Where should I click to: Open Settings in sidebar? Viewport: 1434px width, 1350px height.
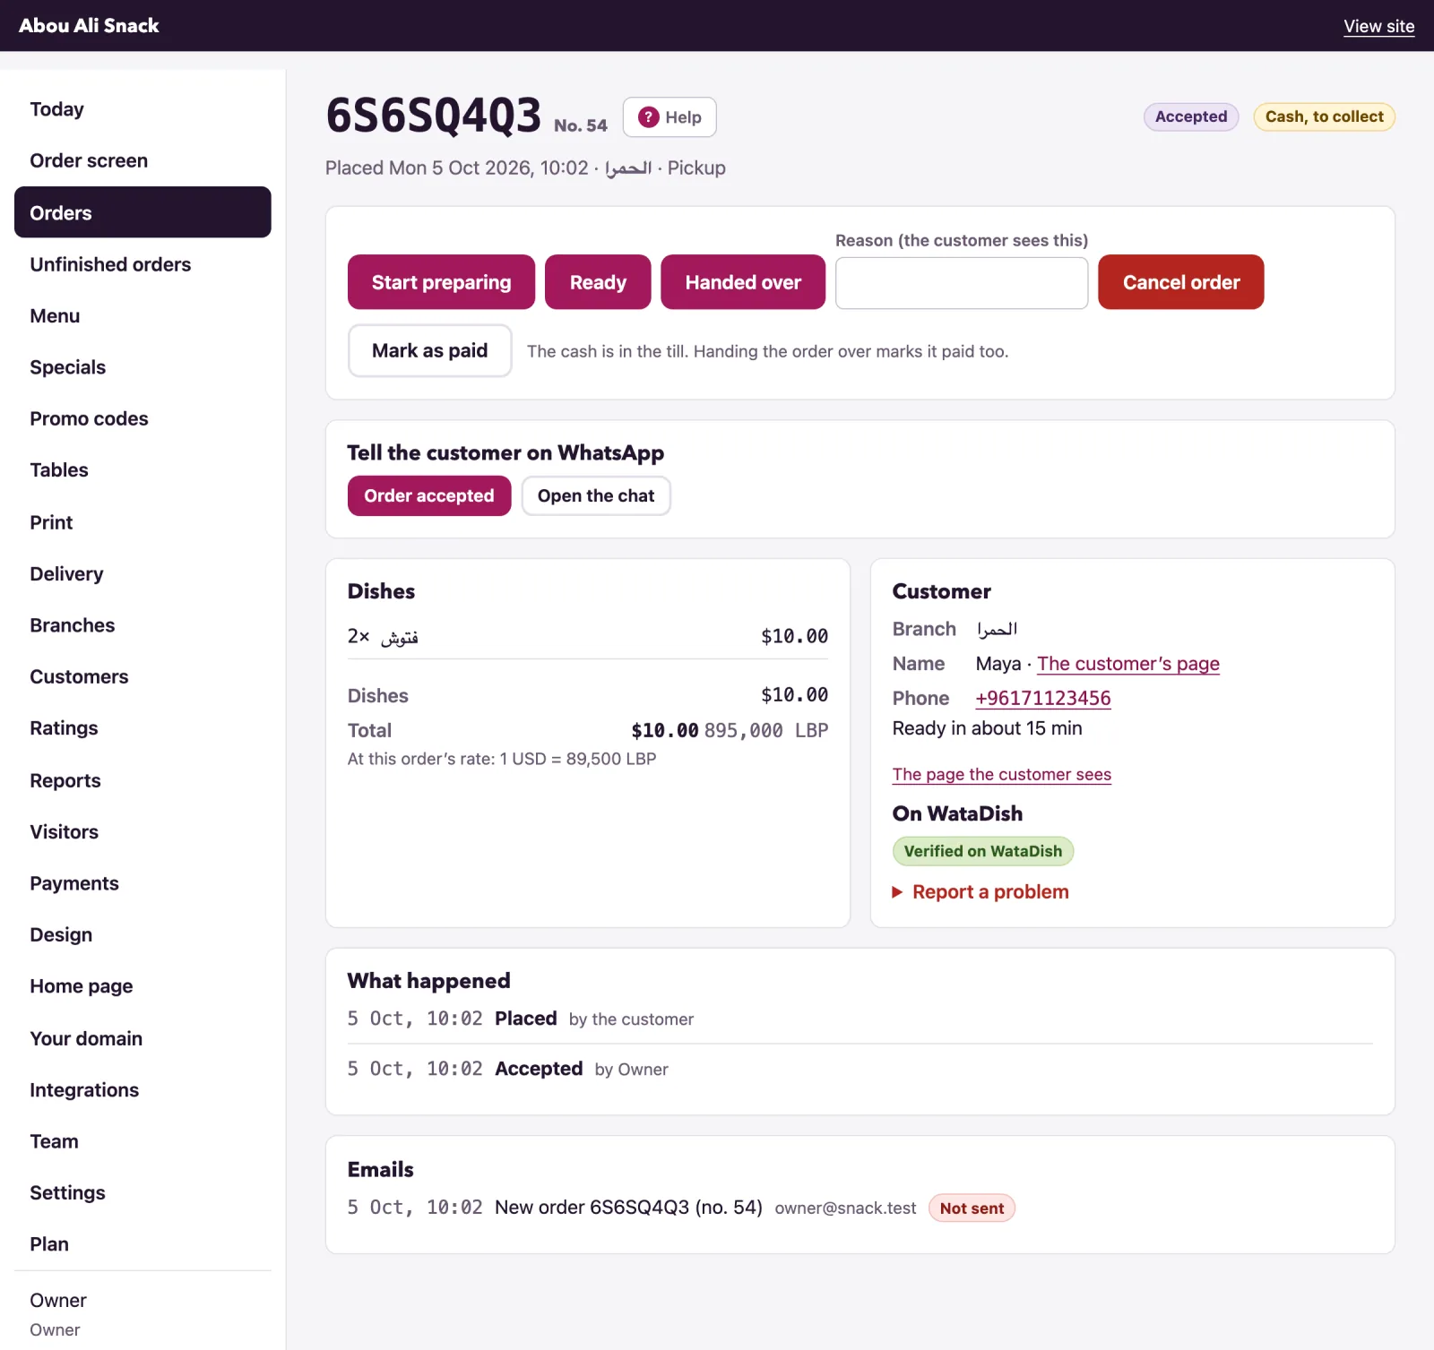143,1192
